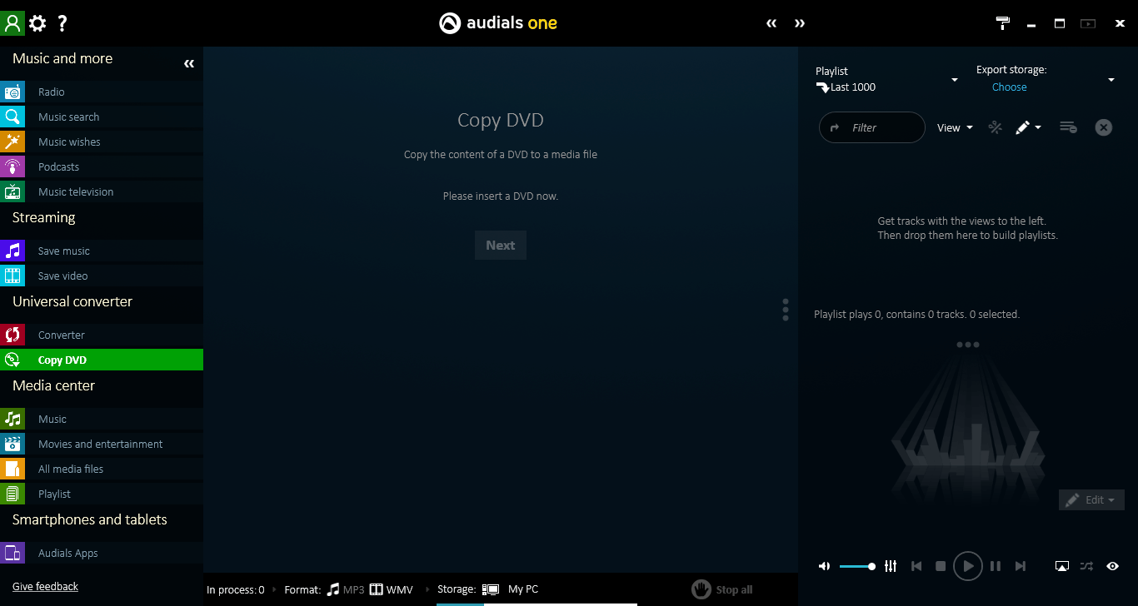
Task: Click the Podcasts sidebar icon
Action: click(x=12, y=166)
